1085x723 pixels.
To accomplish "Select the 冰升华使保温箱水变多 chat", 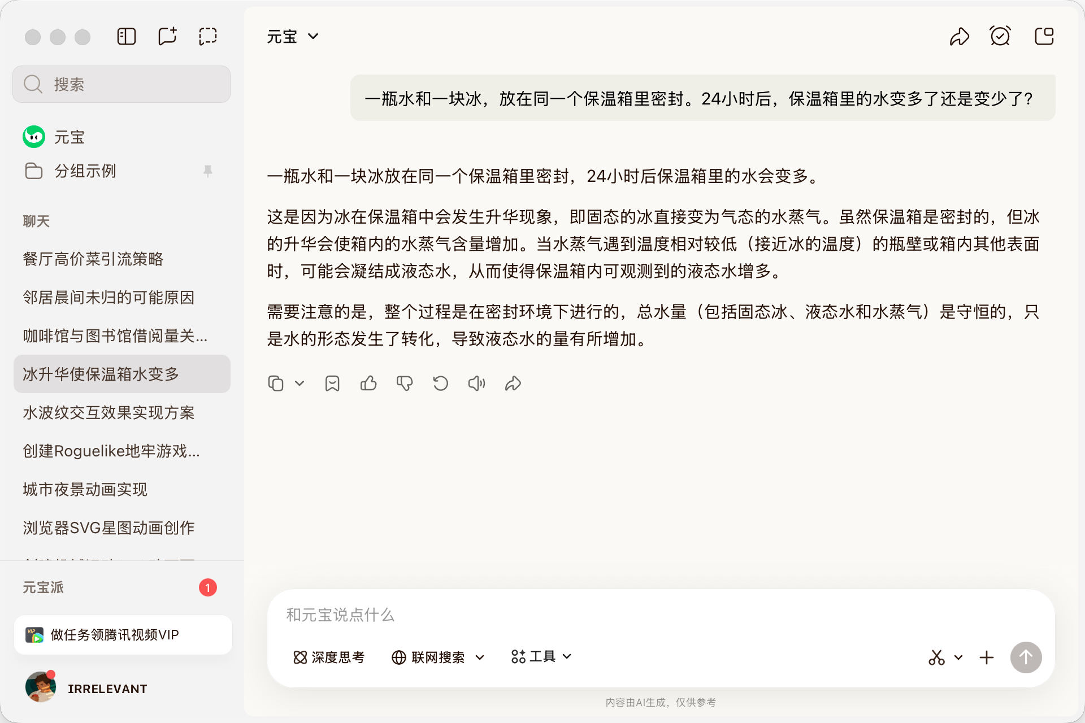I will pyautogui.click(x=121, y=374).
